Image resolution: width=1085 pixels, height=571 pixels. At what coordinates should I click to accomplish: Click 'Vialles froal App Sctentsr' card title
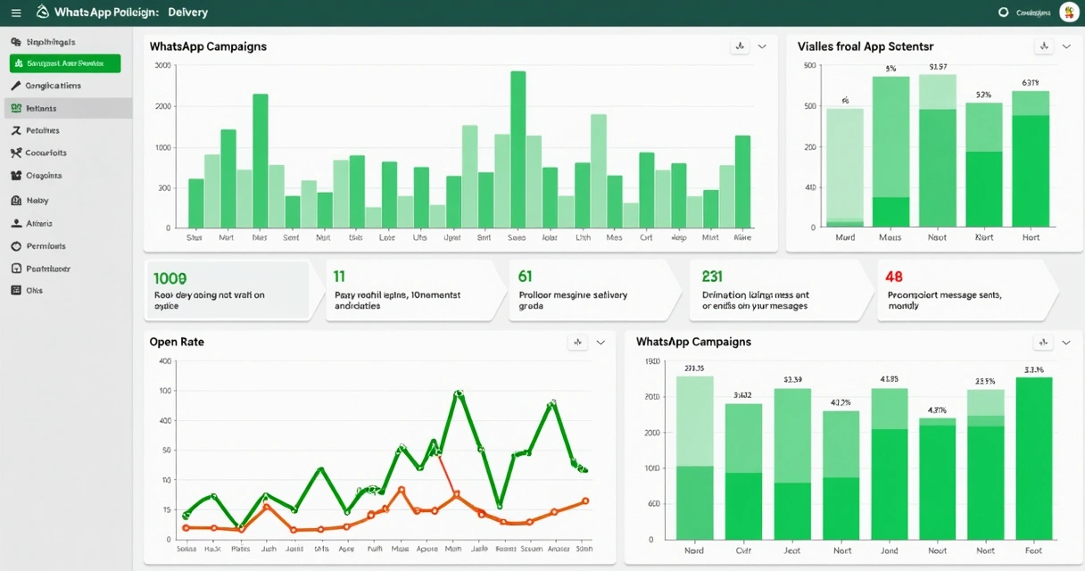click(x=866, y=46)
